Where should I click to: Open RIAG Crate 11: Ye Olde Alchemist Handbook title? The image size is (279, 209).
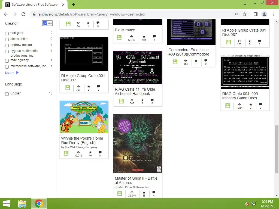point(135,91)
